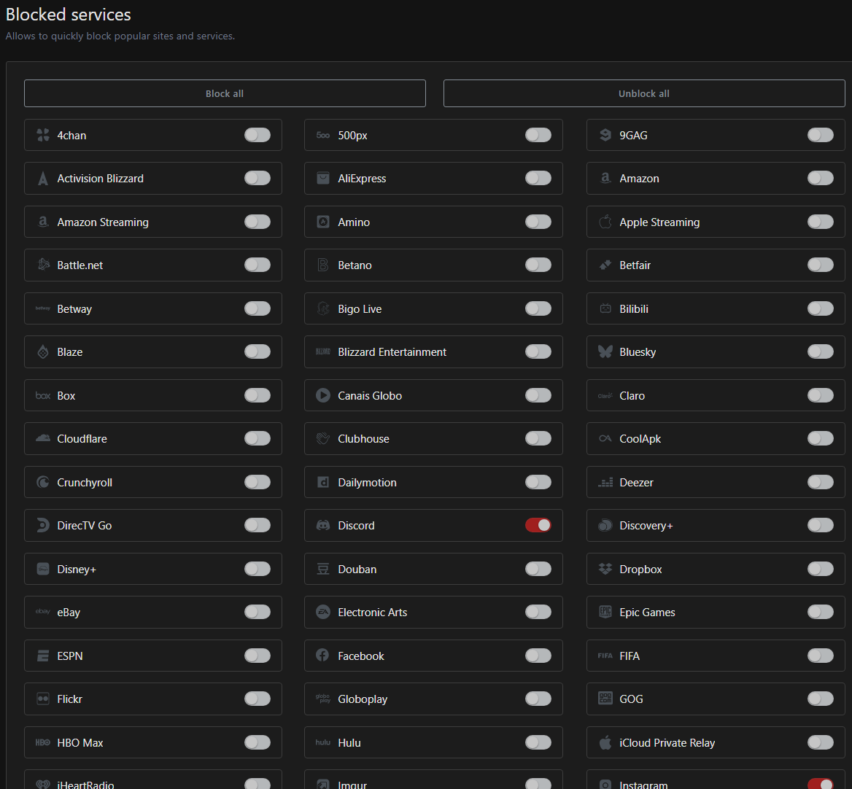Click the Cloudflare cloud icon

pyautogui.click(x=43, y=439)
